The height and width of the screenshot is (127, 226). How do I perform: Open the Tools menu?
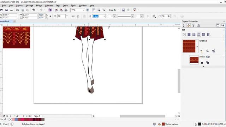(73, 6)
